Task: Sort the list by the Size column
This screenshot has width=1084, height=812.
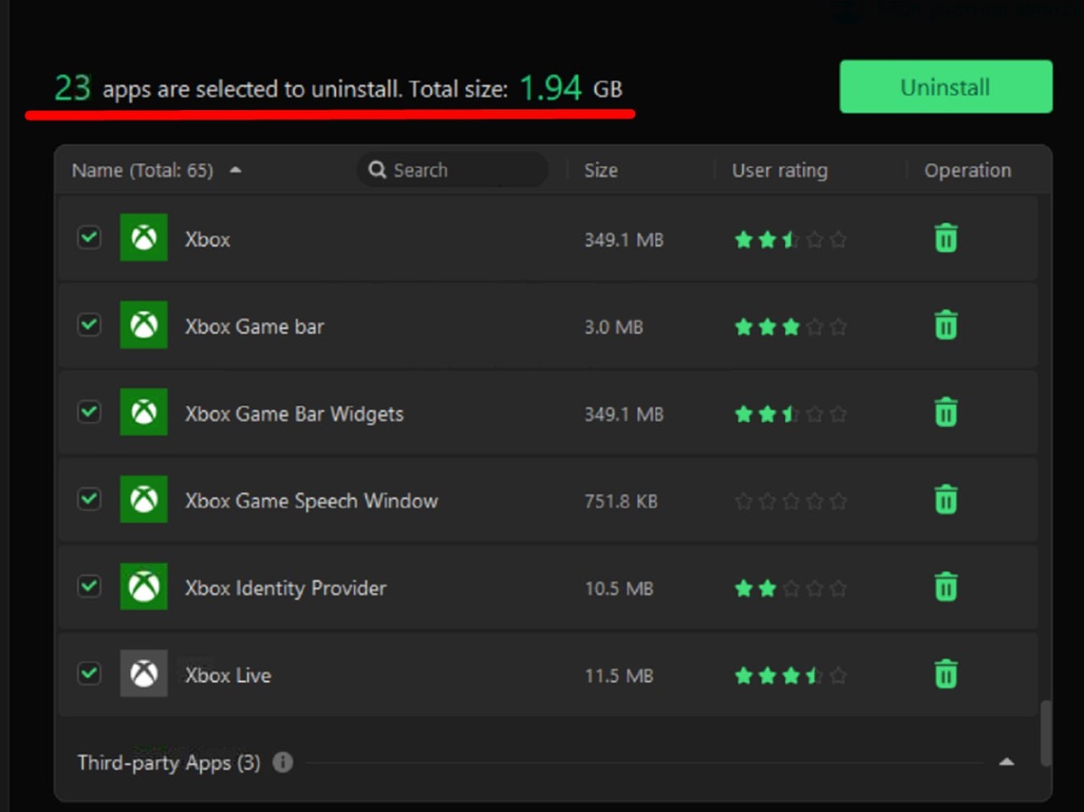Action: [x=601, y=171]
